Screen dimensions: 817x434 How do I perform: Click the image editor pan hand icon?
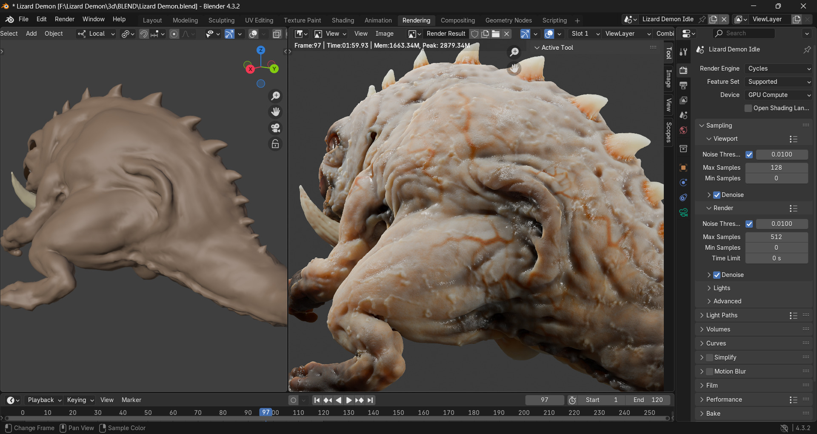click(x=514, y=68)
